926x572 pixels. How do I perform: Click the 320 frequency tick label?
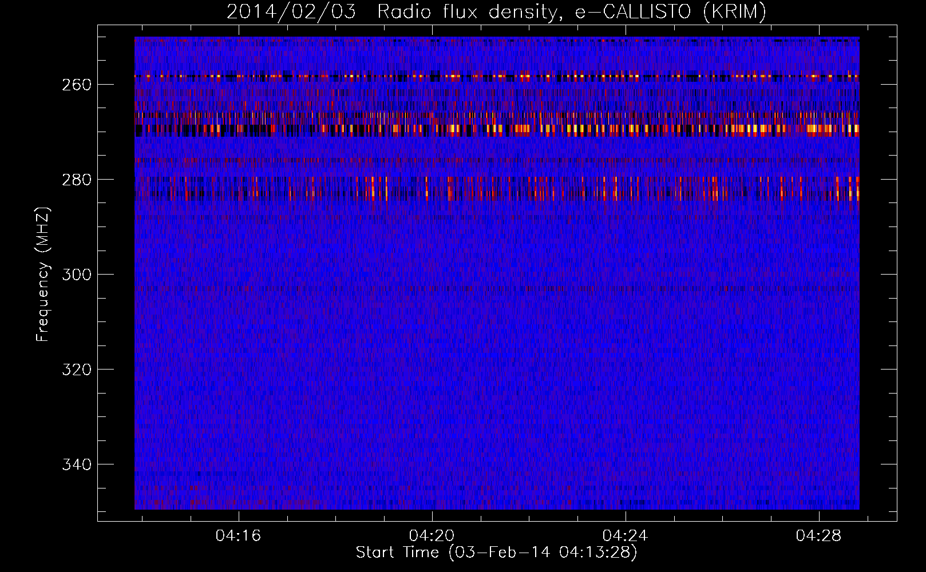(76, 370)
